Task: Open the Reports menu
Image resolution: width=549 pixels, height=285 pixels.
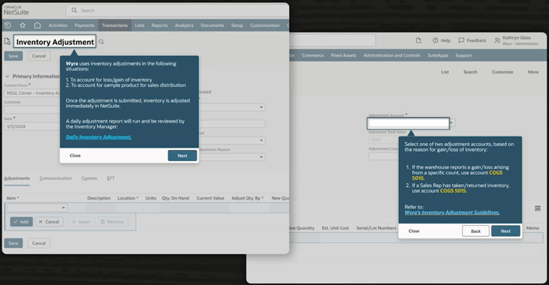Action: [x=160, y=25]
